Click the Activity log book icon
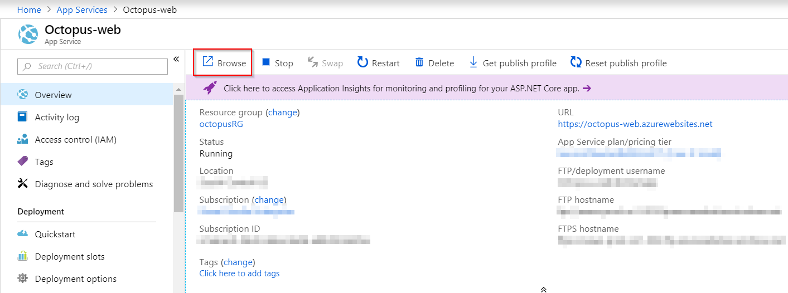788x293 pixels. [x=23, y=117]
